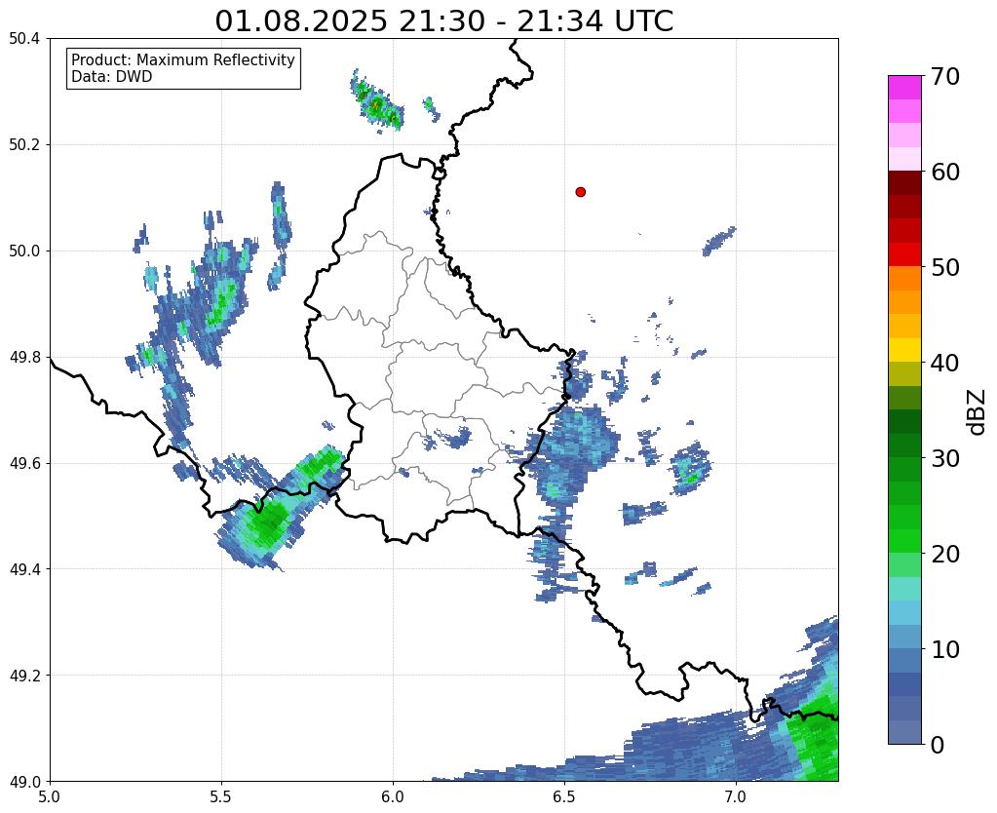The width and height of the screenshot is (997, 813).
Task: Click the red station marker dot
Action: (x=580, y=191)
